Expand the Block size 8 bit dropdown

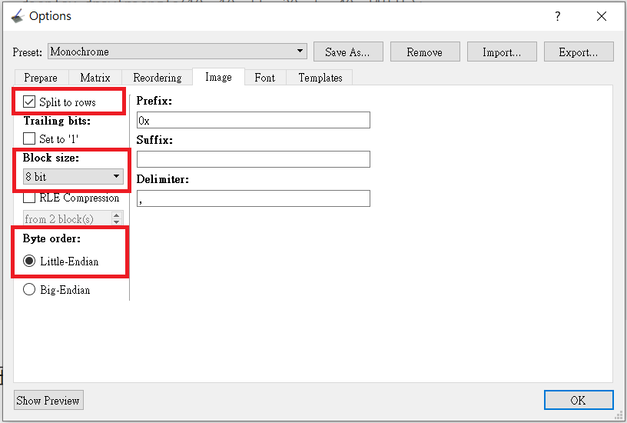tap(73, 177)
